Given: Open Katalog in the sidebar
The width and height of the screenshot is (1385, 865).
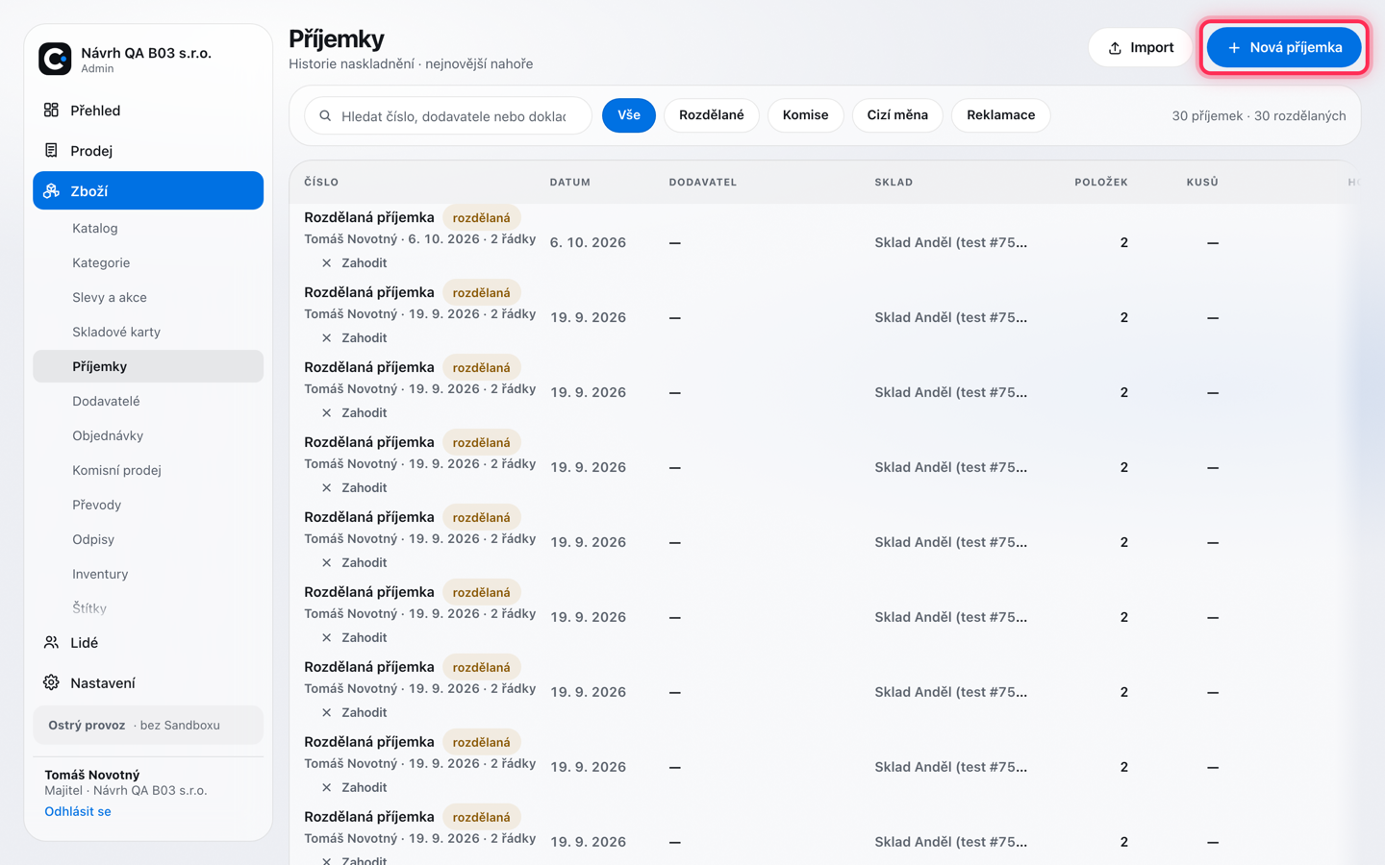Looking at the screenshot, I should click(148, 228).
